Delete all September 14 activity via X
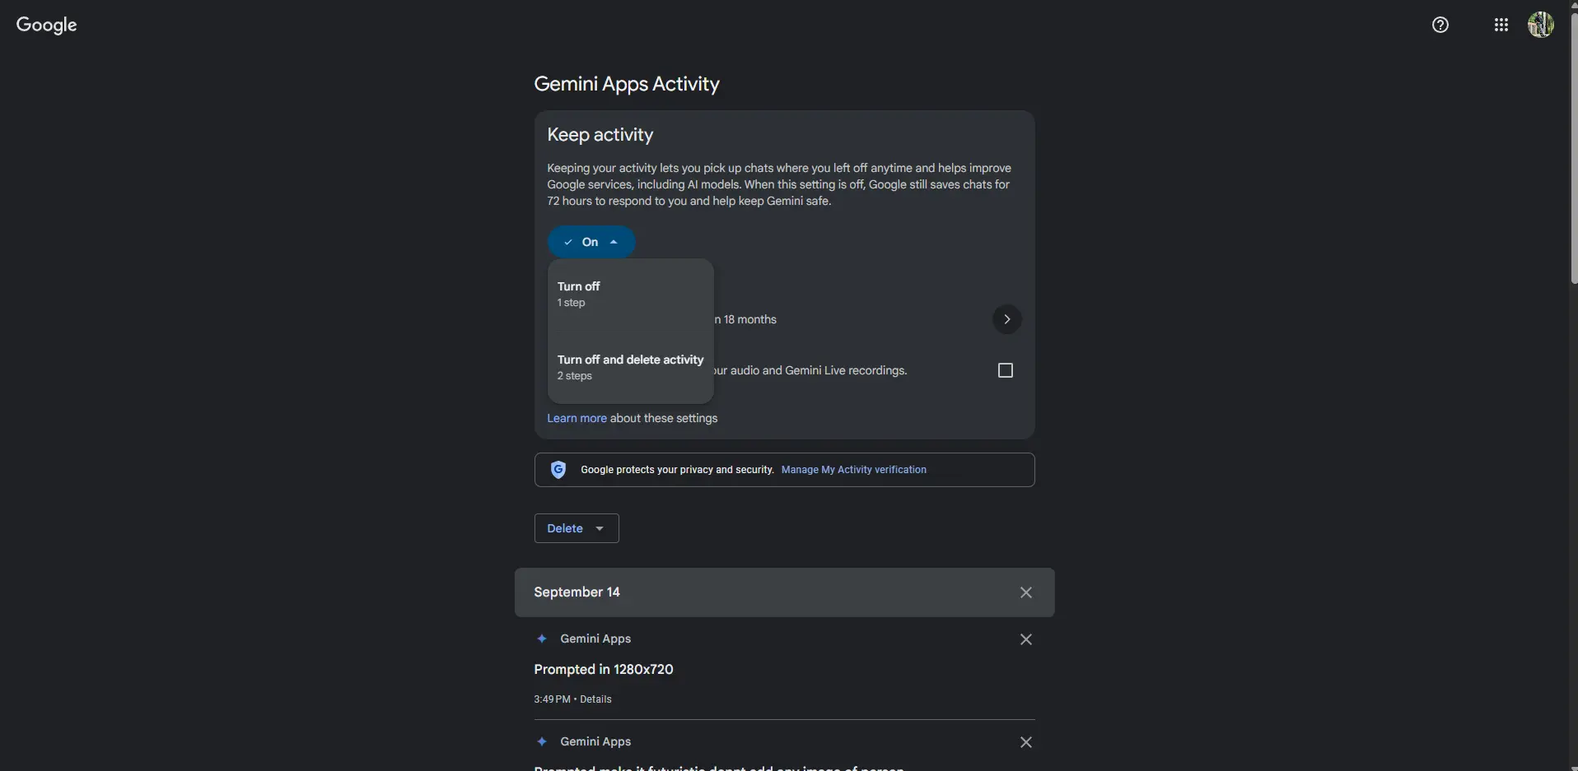 (x=1025, y=592)
